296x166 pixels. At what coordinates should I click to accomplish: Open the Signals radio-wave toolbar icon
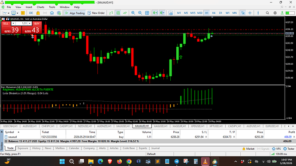tap(45, 13)
